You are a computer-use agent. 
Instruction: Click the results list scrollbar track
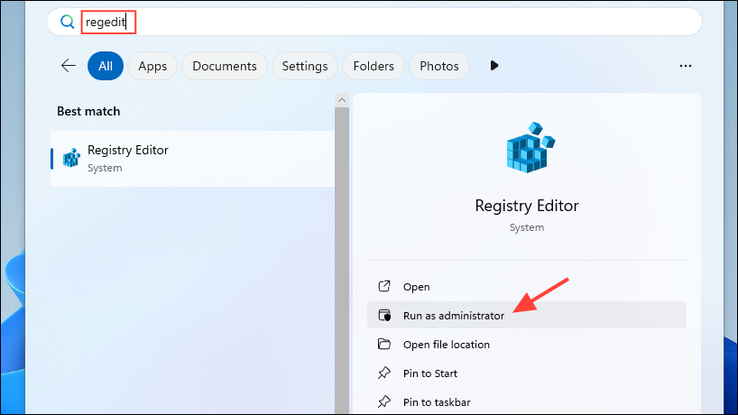[x=342, y=260]
